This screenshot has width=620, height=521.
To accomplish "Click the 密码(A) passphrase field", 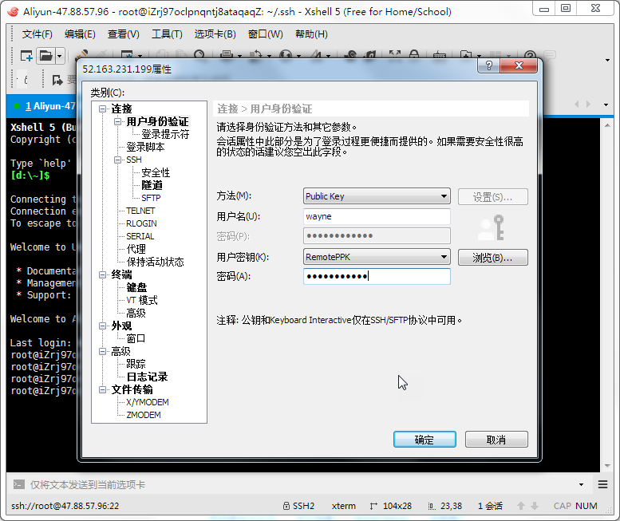I will (x=377, y=276).
